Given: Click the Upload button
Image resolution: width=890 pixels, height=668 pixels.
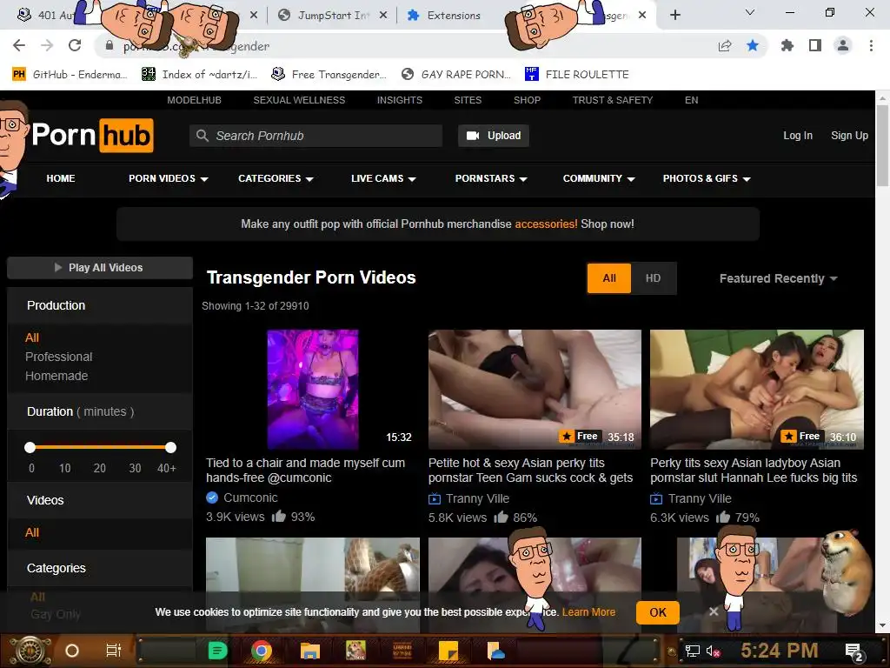Looking at the screenshot, I should pyautogui.click(x=494, y=136).
